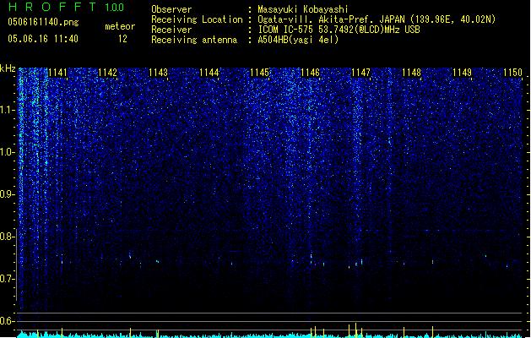531x338 pixels.
Task: Click the Receiving Location label
Action: click(x=197, y=19)
